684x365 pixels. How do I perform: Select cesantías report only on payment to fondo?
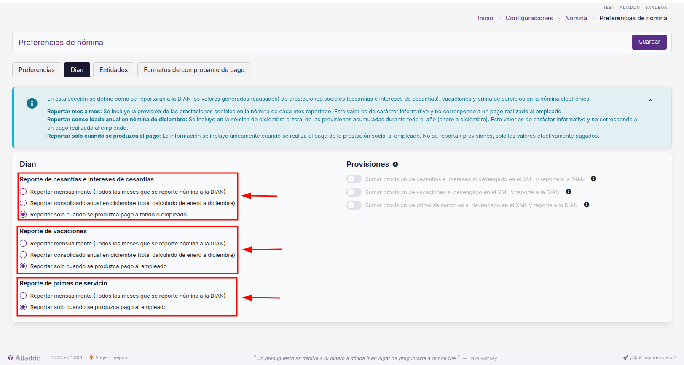point(23,214)
